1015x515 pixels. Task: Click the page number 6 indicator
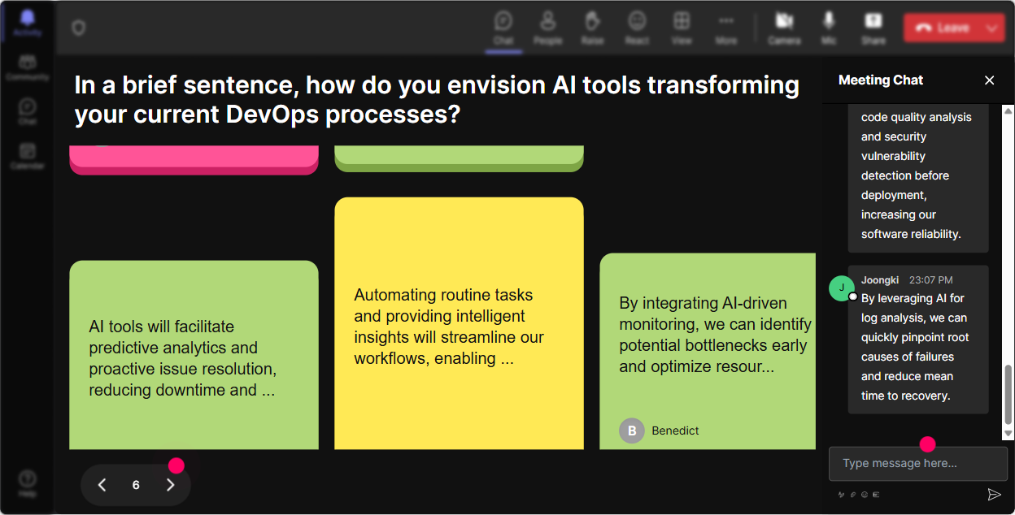coord(136,485)
